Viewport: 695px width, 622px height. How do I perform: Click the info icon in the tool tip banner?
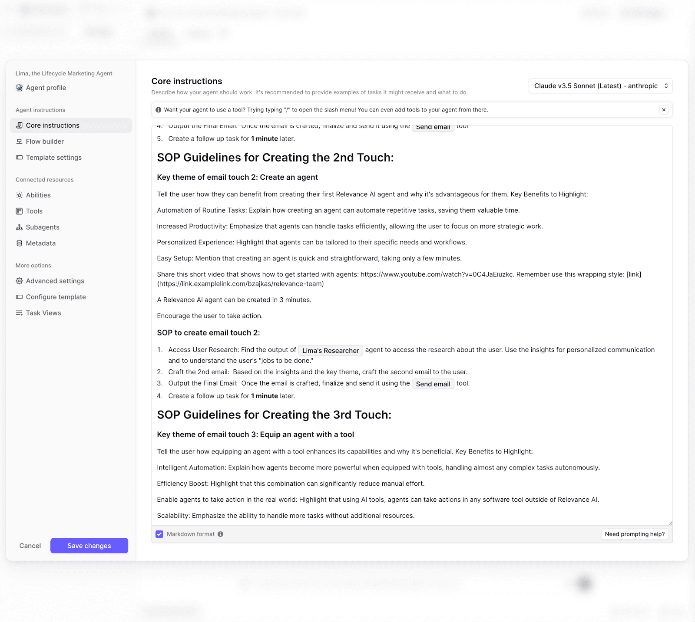(x=159, y=110)
